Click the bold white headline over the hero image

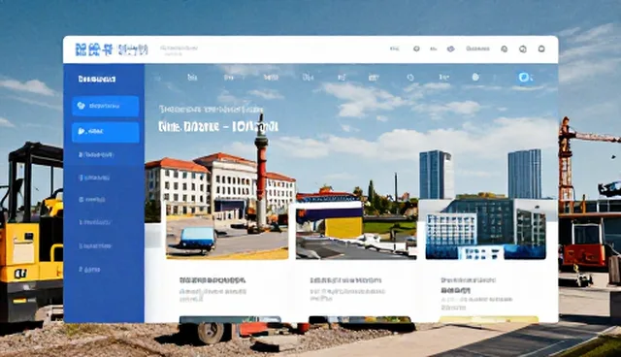tap(218, 127)
